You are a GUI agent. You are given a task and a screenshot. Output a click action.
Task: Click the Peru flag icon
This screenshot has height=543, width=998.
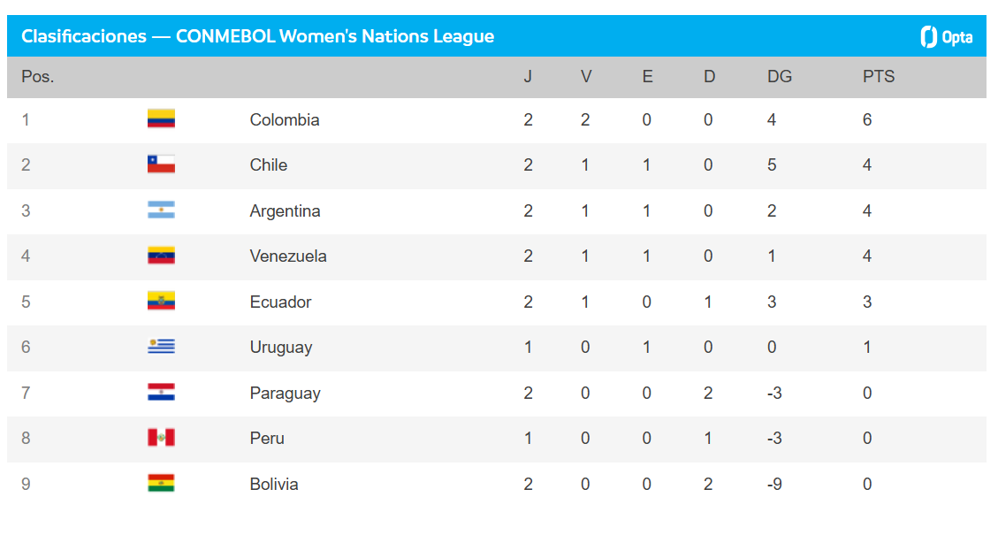point(161,438)
